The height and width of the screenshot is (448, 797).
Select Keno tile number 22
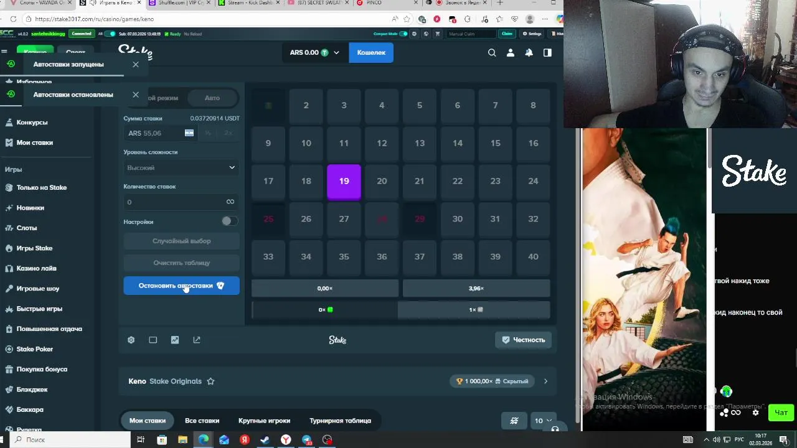tap(458, 181)
